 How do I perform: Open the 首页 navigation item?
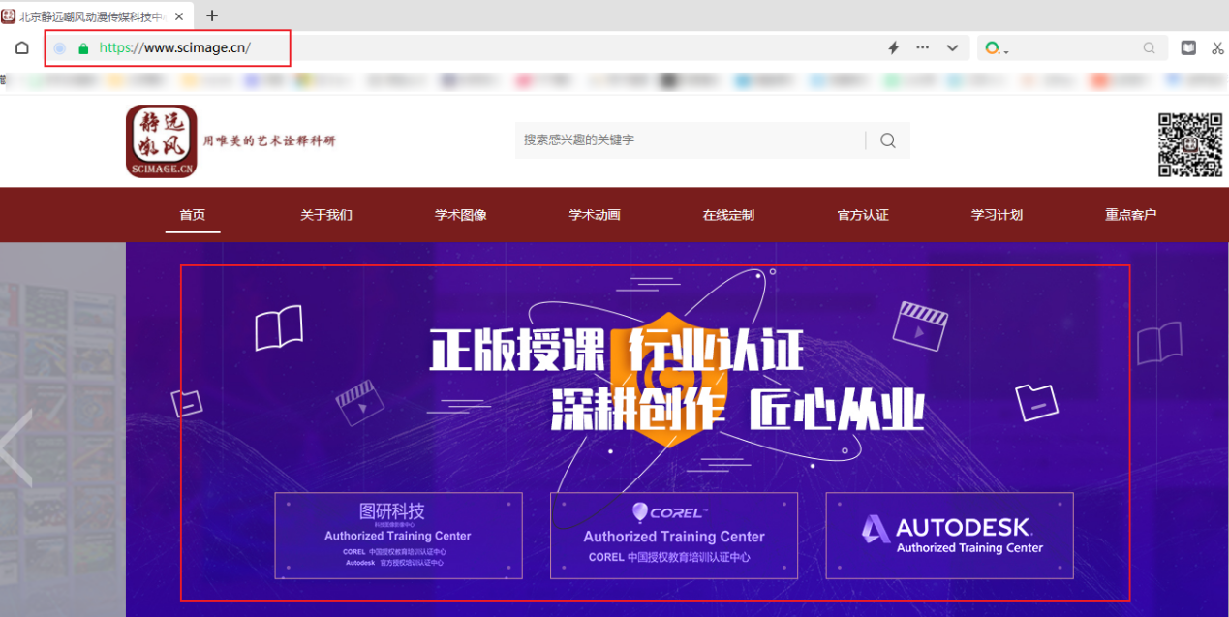(193, 215)
